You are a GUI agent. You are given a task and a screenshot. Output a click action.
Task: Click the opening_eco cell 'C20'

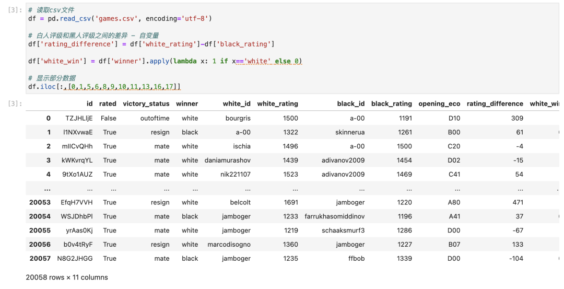454,146
